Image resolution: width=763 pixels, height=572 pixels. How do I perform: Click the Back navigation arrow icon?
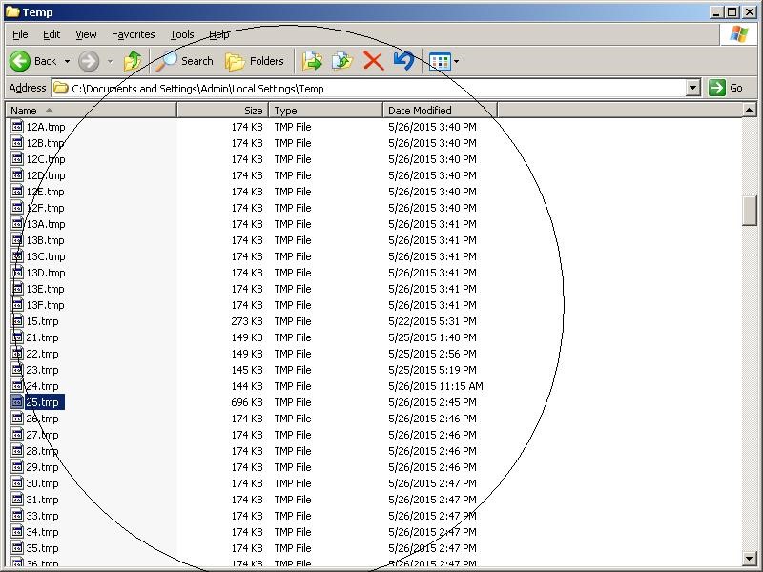click(20, 61)
